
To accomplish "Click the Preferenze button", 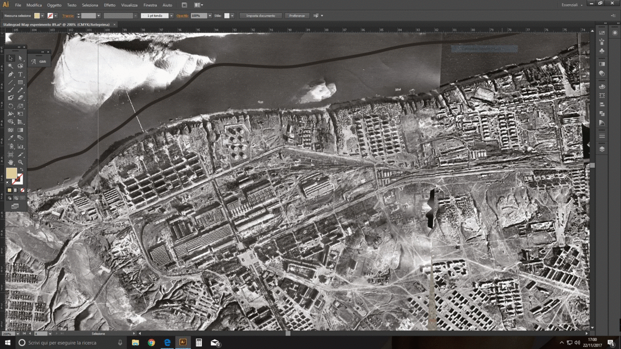I will pyautogui.click(x=297, y=16).
